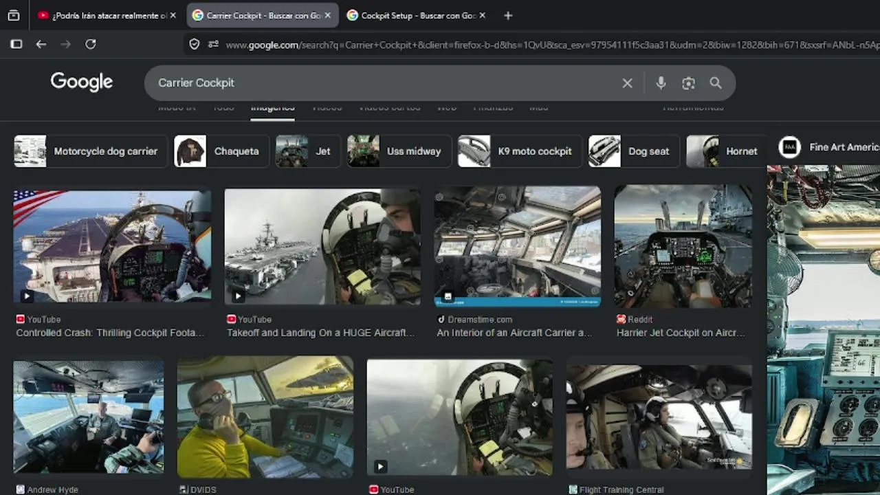Click the Andrew Hyde source label
Screen dimensions: 880x495
point(52,489)
